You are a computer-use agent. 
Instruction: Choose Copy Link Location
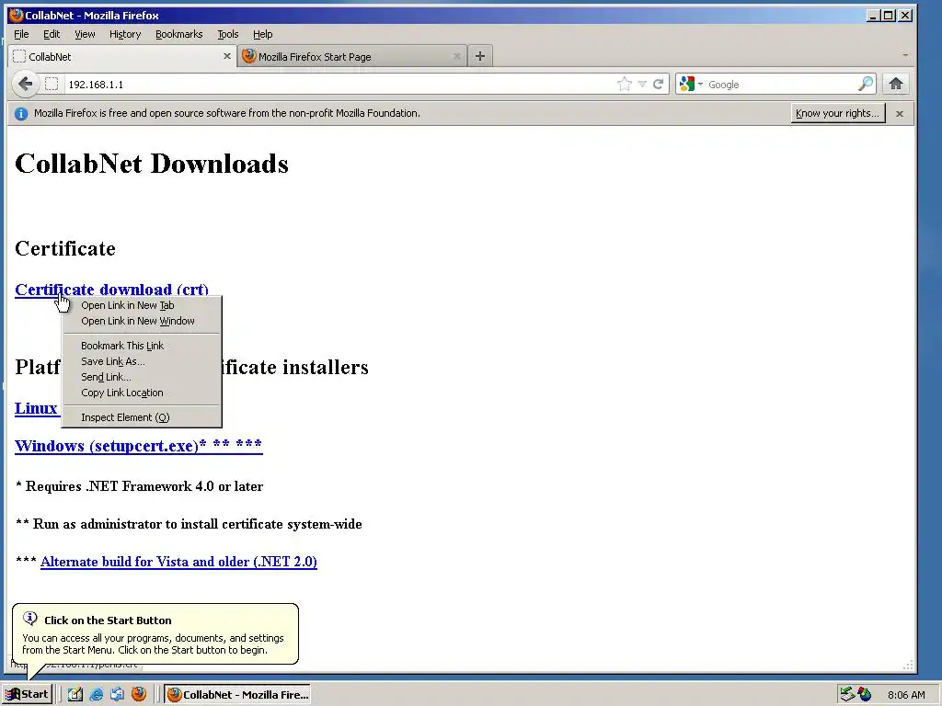point(142,392)
